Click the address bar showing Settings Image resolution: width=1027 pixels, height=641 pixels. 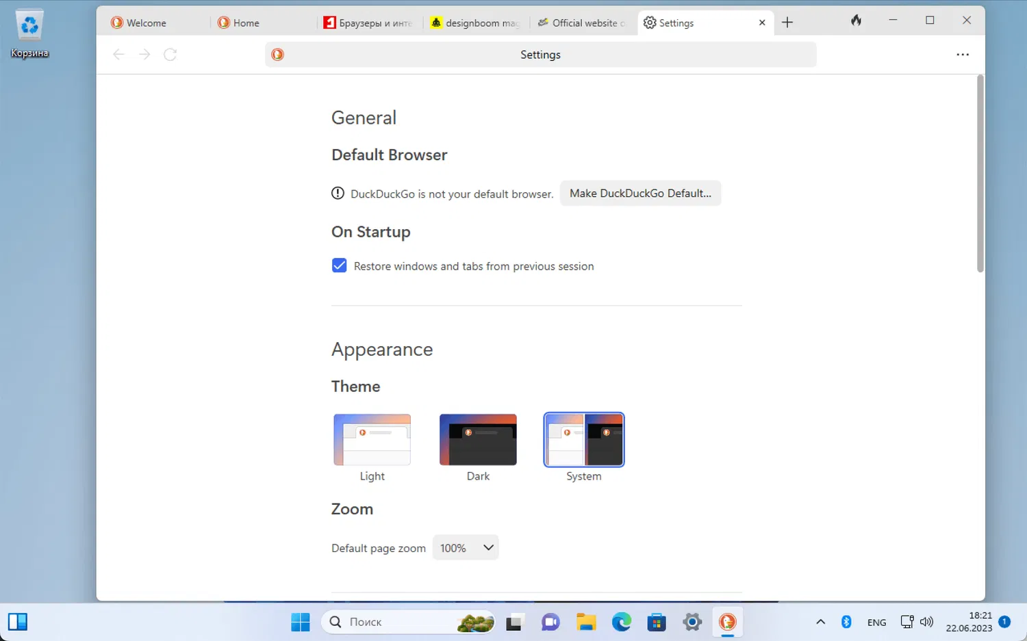[540, 55]
